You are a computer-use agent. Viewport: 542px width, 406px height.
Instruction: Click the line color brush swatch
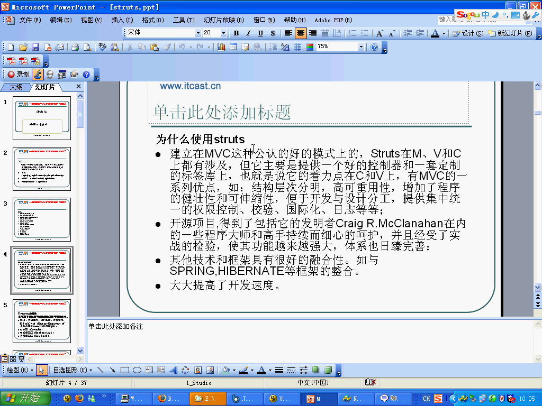click(243, 370)
